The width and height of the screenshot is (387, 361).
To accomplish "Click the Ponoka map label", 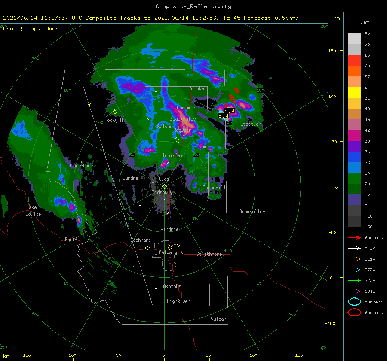I will pyautogui.click(x=196, y=88).
